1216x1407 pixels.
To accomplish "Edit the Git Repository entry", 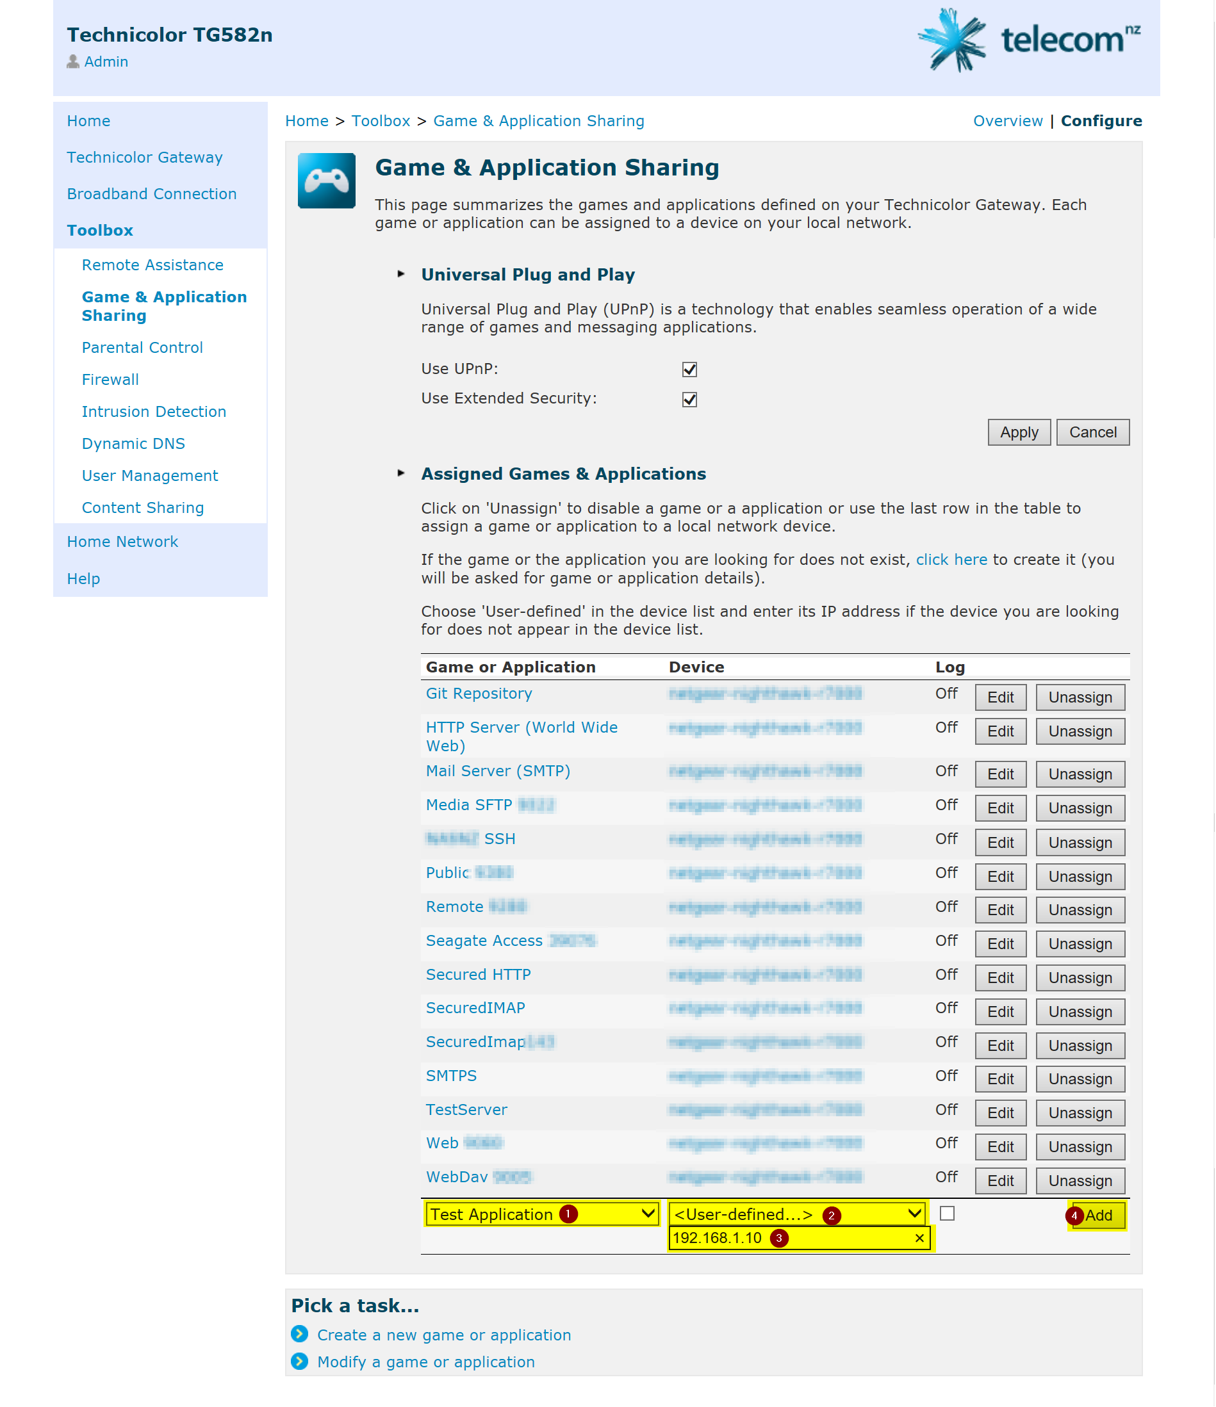I will coord(1000,697).
